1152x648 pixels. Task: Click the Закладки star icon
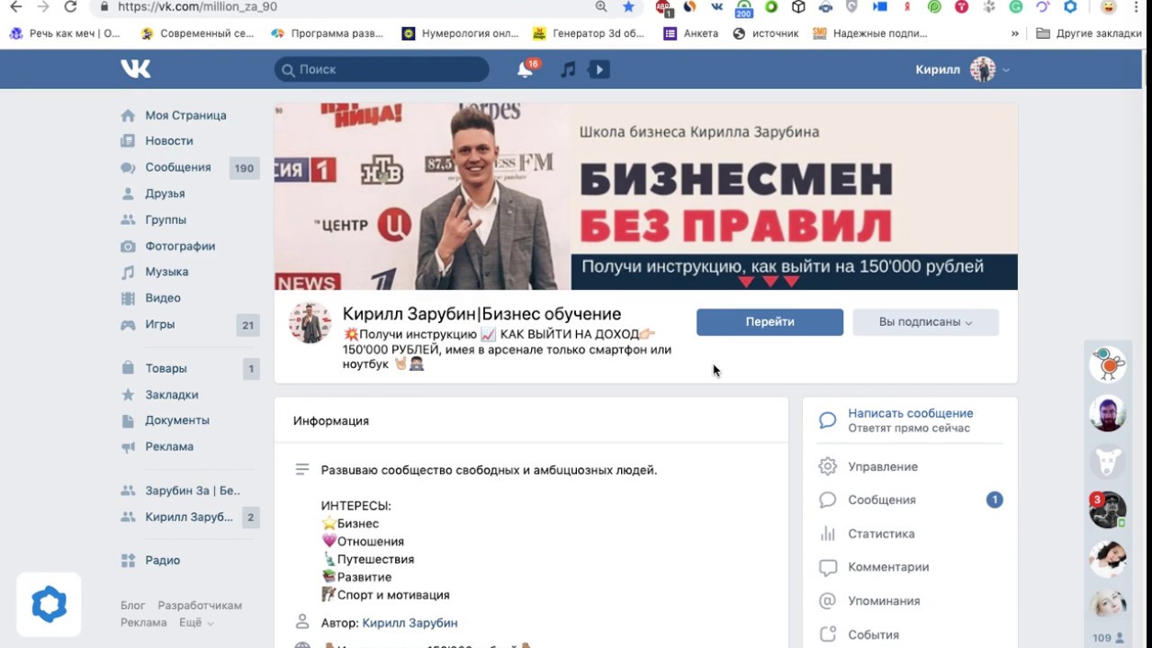pos(128,394)
